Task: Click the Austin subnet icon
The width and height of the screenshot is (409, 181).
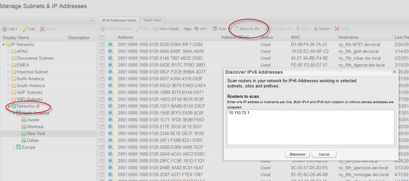Action: coord(24,120)
